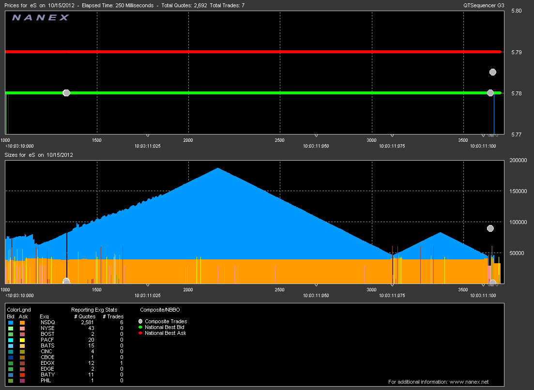Click the National Best Ask red legend dot

(x=140, y=333)
